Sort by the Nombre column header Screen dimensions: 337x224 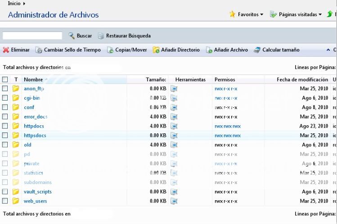33,79
